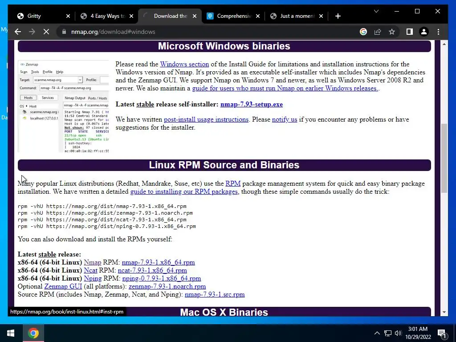This screenshot has height=342, width=456.
Task: Open the notification center icon
Action: pyautogui.click(x=442, y=333)
